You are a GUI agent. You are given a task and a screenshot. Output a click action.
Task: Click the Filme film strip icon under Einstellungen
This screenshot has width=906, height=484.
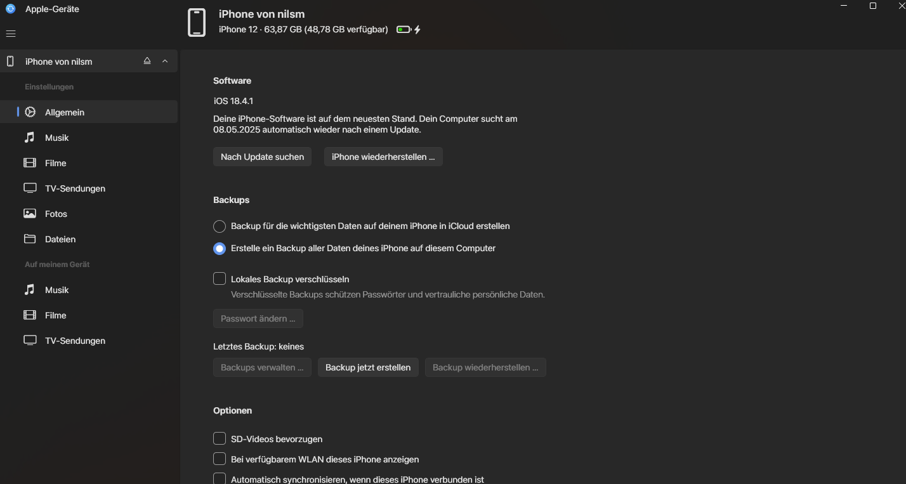(30, 163)
